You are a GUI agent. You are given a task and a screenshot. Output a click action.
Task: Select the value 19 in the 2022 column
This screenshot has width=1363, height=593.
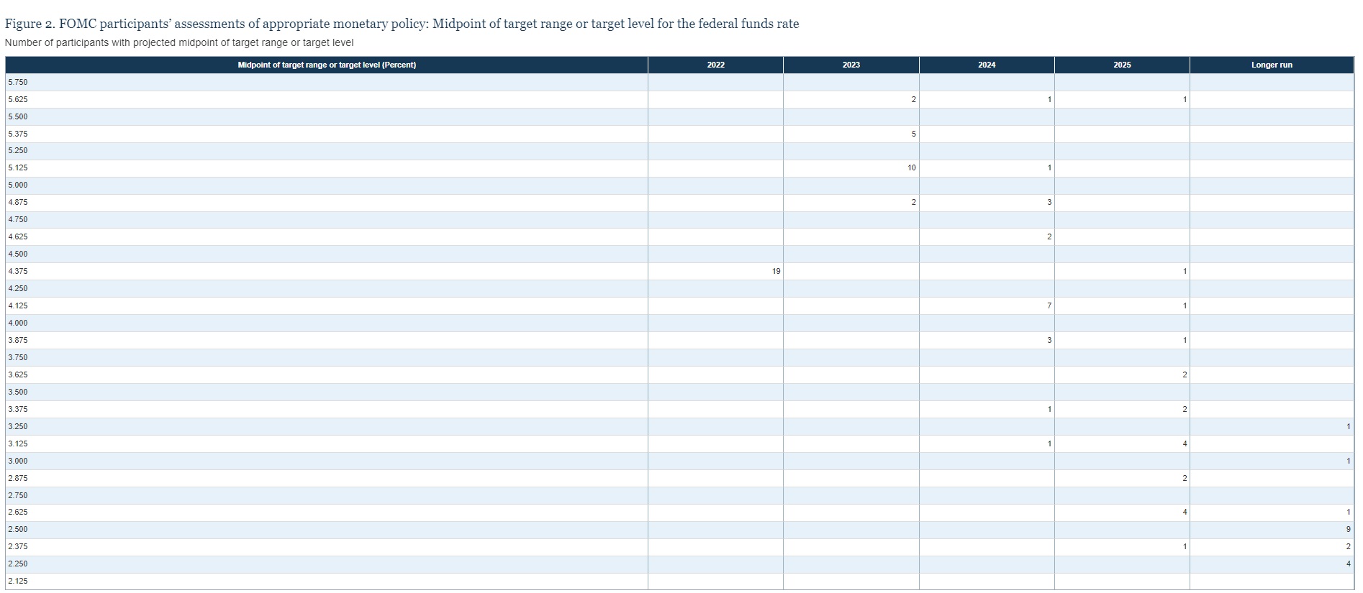(776, 271)
